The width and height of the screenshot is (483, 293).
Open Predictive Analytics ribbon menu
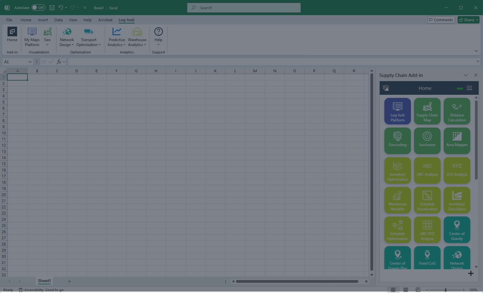point(117,37)
